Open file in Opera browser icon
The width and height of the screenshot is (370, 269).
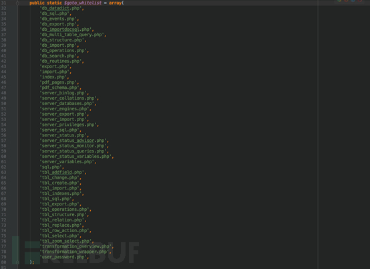click(x=360, y=1)
